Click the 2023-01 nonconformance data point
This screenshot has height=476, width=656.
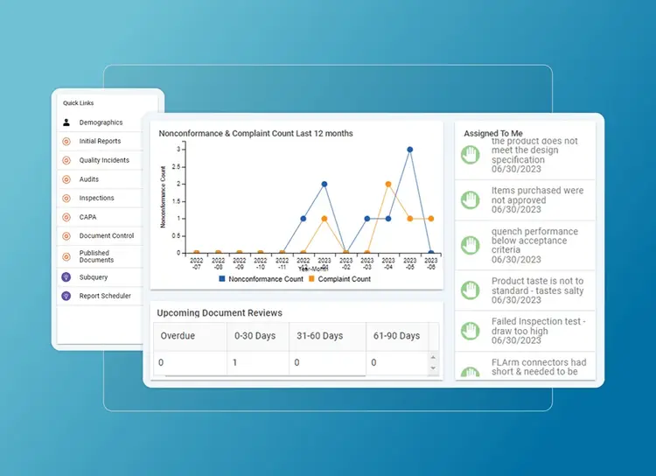[x=325, y=185]
